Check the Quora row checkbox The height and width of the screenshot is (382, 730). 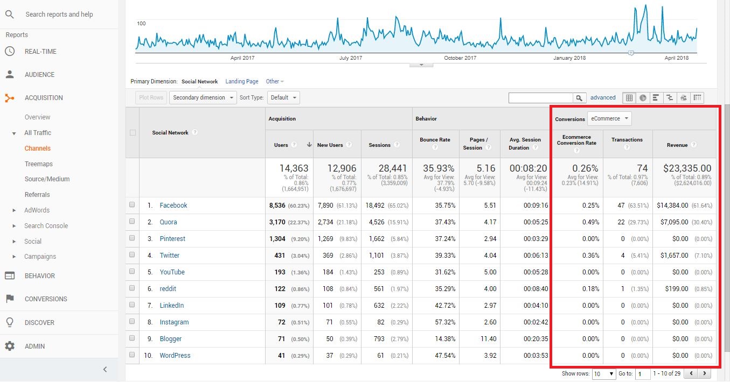point(133,222)
